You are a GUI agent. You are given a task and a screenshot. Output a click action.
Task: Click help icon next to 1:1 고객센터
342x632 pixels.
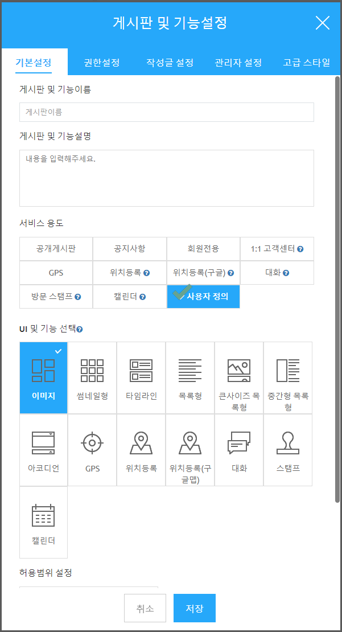coord(300,249)
